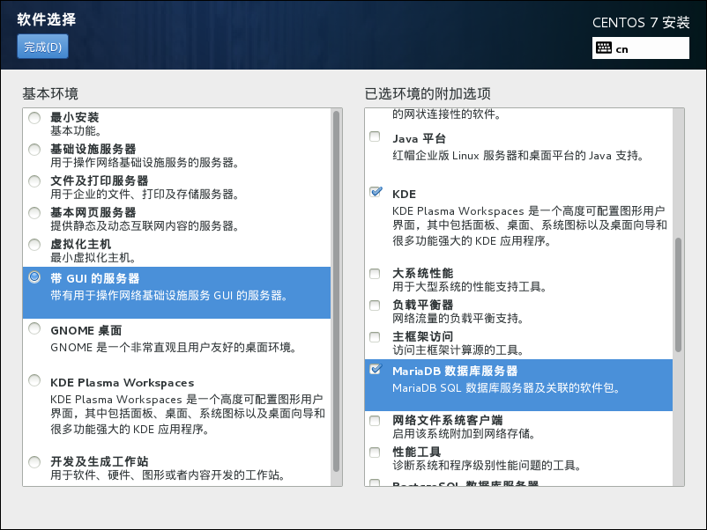The height and width of the screenshot is (530, 707).
Task: Select 基本网页服务器 environment
Action: click(34, 213)
